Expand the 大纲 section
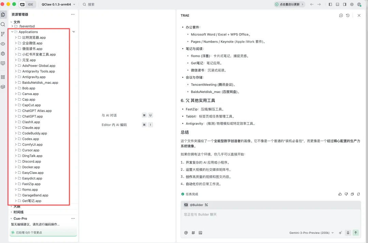Viewport: 368px width, 243px height. tap(11, 207)
